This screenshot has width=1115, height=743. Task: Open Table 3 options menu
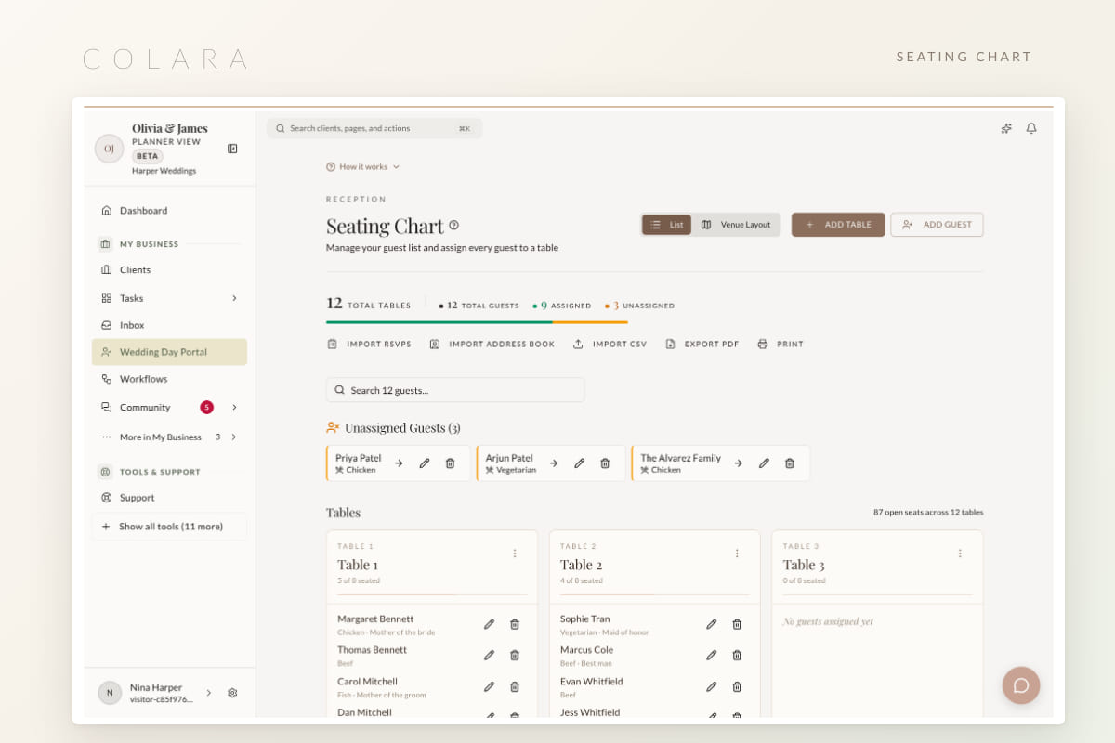tap(960, 554)
